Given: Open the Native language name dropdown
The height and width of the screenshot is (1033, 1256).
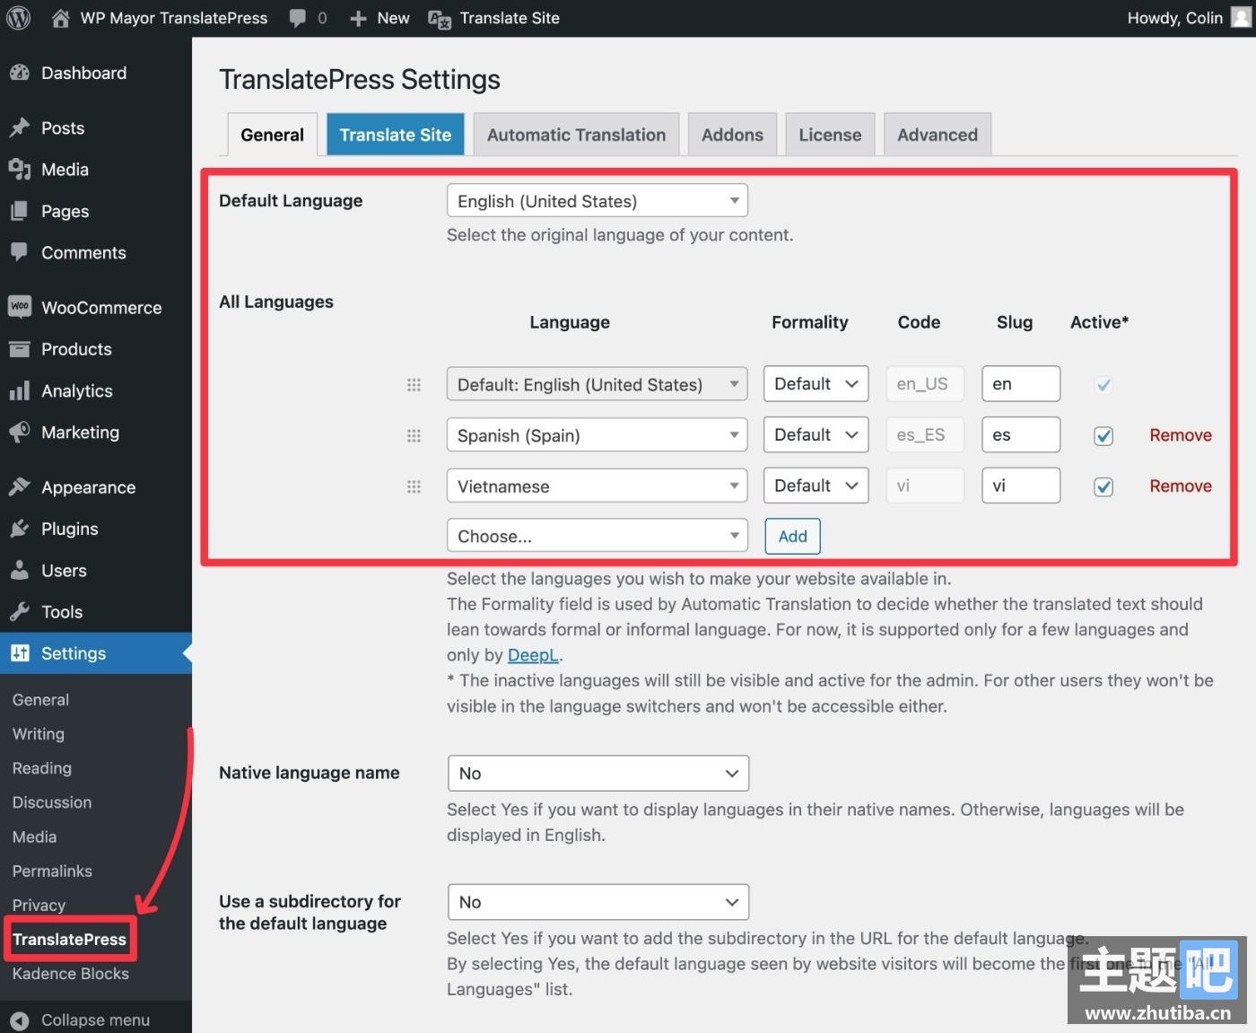Looking at the screenshot, I should (598, 774).
